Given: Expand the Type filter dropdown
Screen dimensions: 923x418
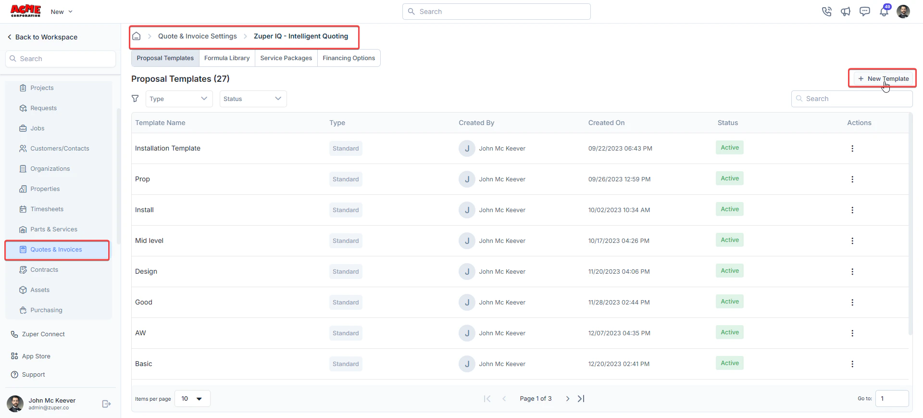Looking at the screenshot, I should pos(179,99).
